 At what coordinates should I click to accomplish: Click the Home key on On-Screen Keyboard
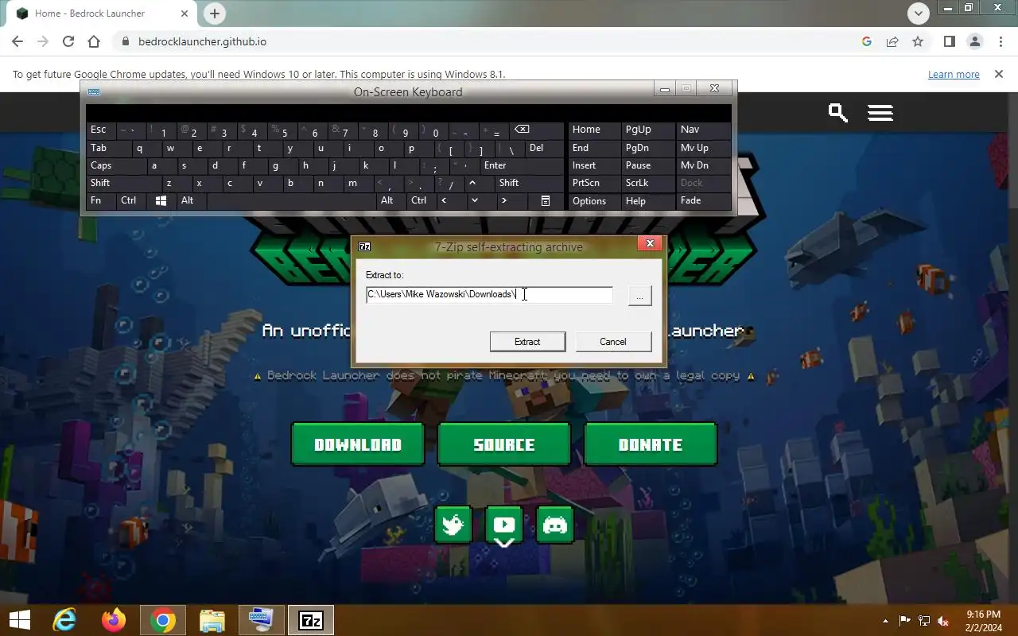coord(594,130)
